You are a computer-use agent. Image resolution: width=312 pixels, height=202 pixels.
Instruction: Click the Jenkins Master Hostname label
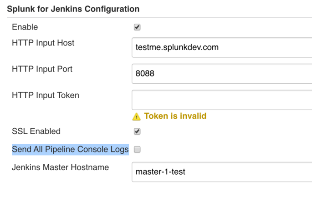coord(60,167)
